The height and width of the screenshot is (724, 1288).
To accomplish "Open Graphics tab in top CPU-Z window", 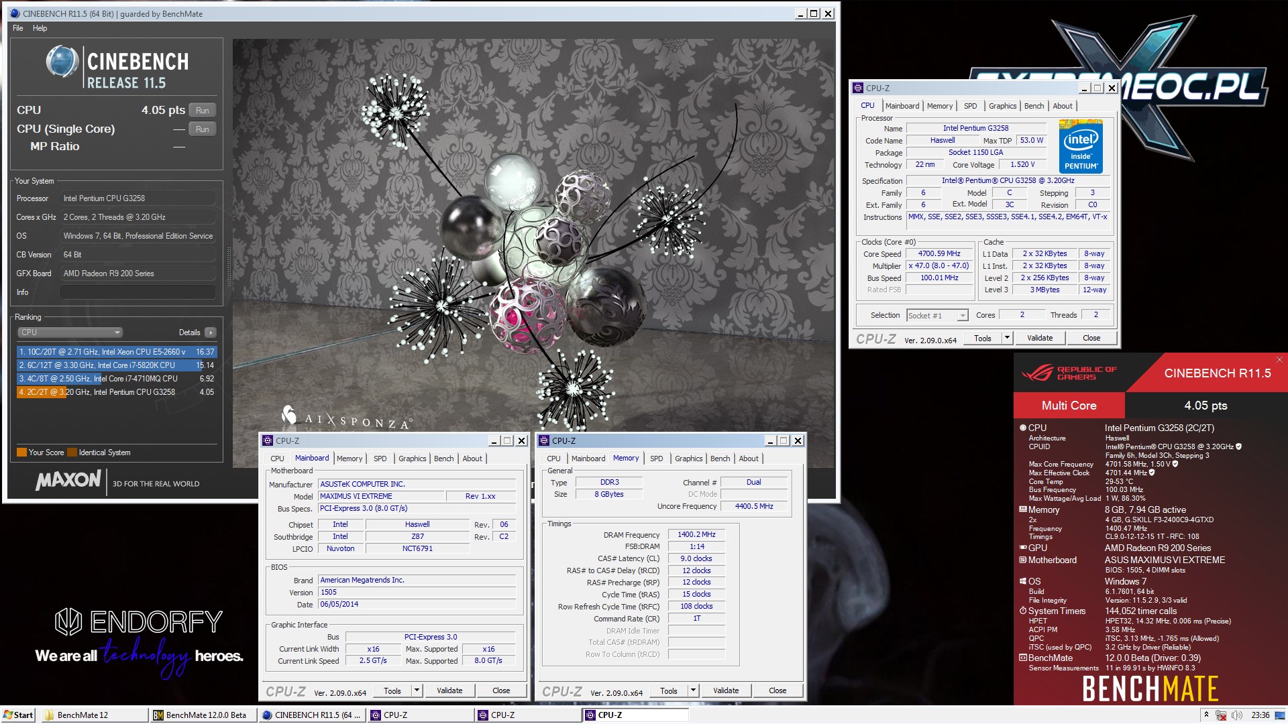I will pyautogui.click(x=1002, y=106).
